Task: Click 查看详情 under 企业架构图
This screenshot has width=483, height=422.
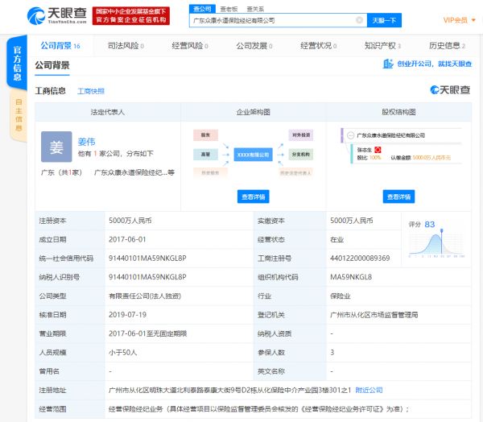Action: click(254, 197)
